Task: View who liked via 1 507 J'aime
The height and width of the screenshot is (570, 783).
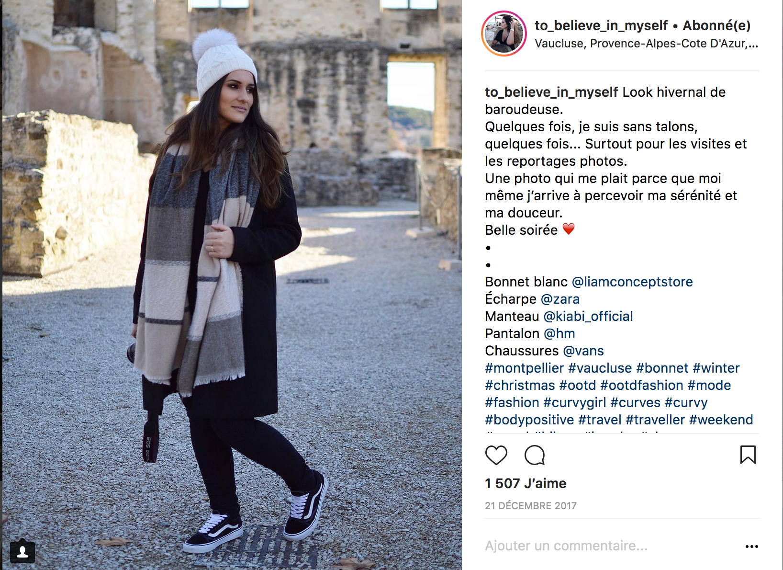Action: click(x=526, y=483)
